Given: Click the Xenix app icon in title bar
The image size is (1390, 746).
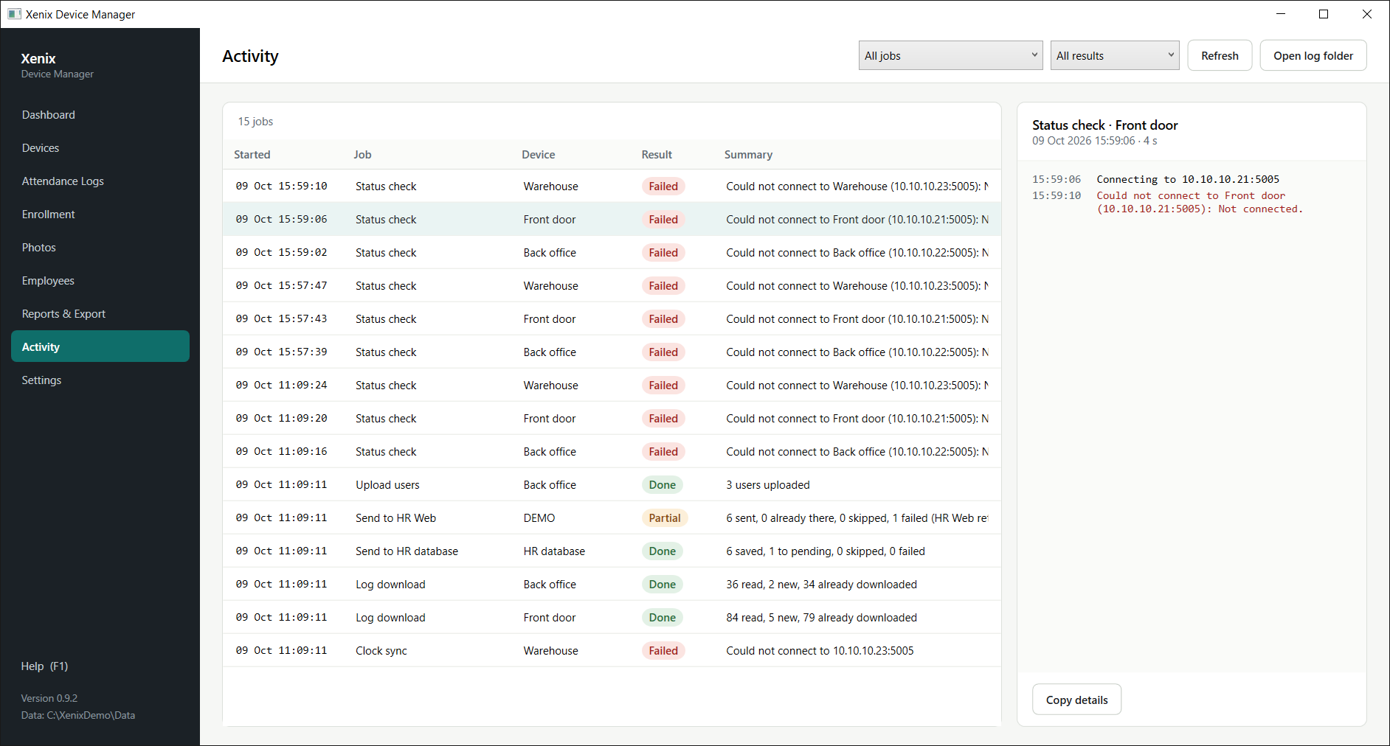Looking at the screenshot, I should (14, 14).
